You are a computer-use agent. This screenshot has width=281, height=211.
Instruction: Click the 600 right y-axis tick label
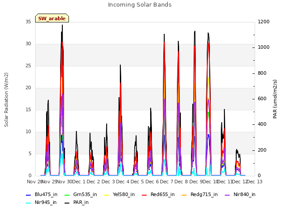coord(262,99)
